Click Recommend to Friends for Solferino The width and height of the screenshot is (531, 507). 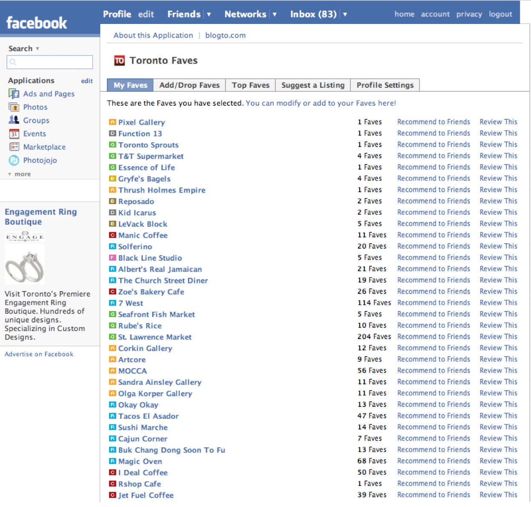tap(433, 246)
